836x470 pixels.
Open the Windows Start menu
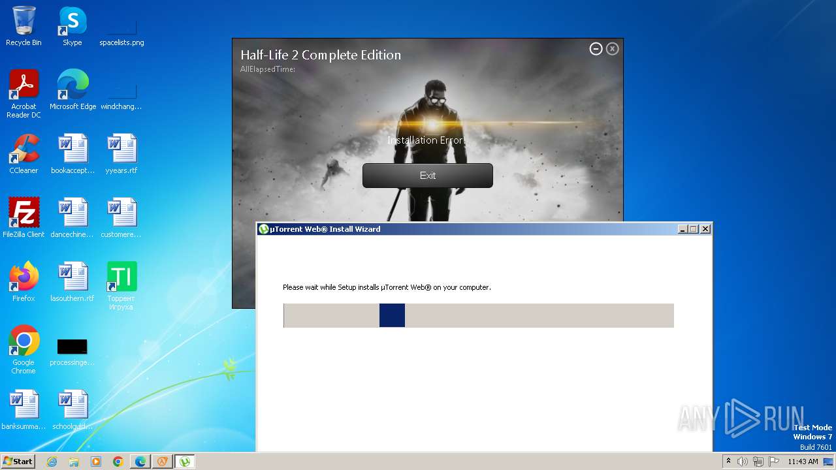[18, 462]
